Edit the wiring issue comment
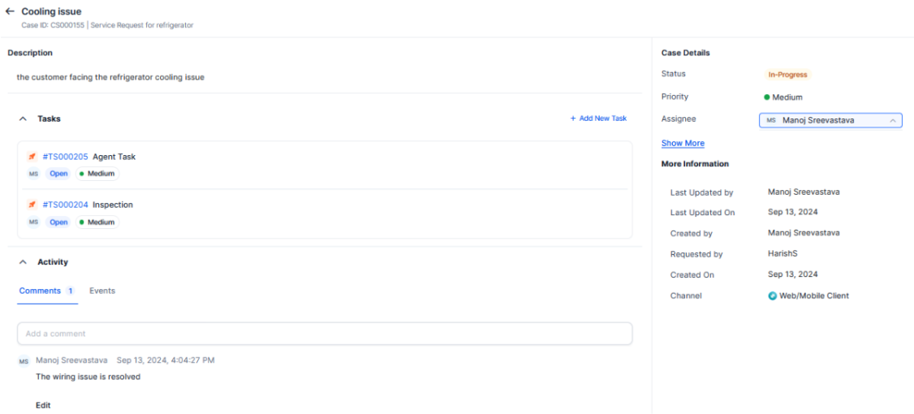Viewport: 914px width, 414px height. (43, 405)
